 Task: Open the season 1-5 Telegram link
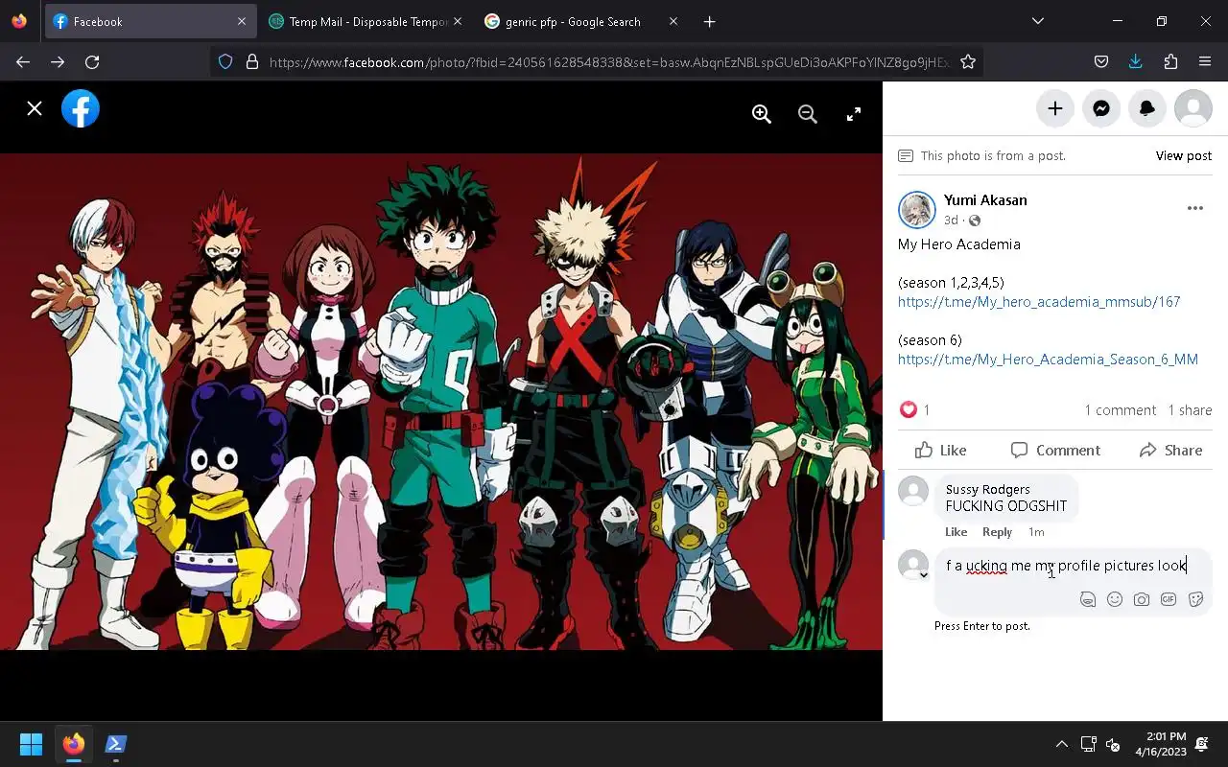coord(1039,302)
